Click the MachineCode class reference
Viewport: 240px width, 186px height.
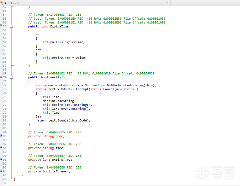[x=95, y=85]
